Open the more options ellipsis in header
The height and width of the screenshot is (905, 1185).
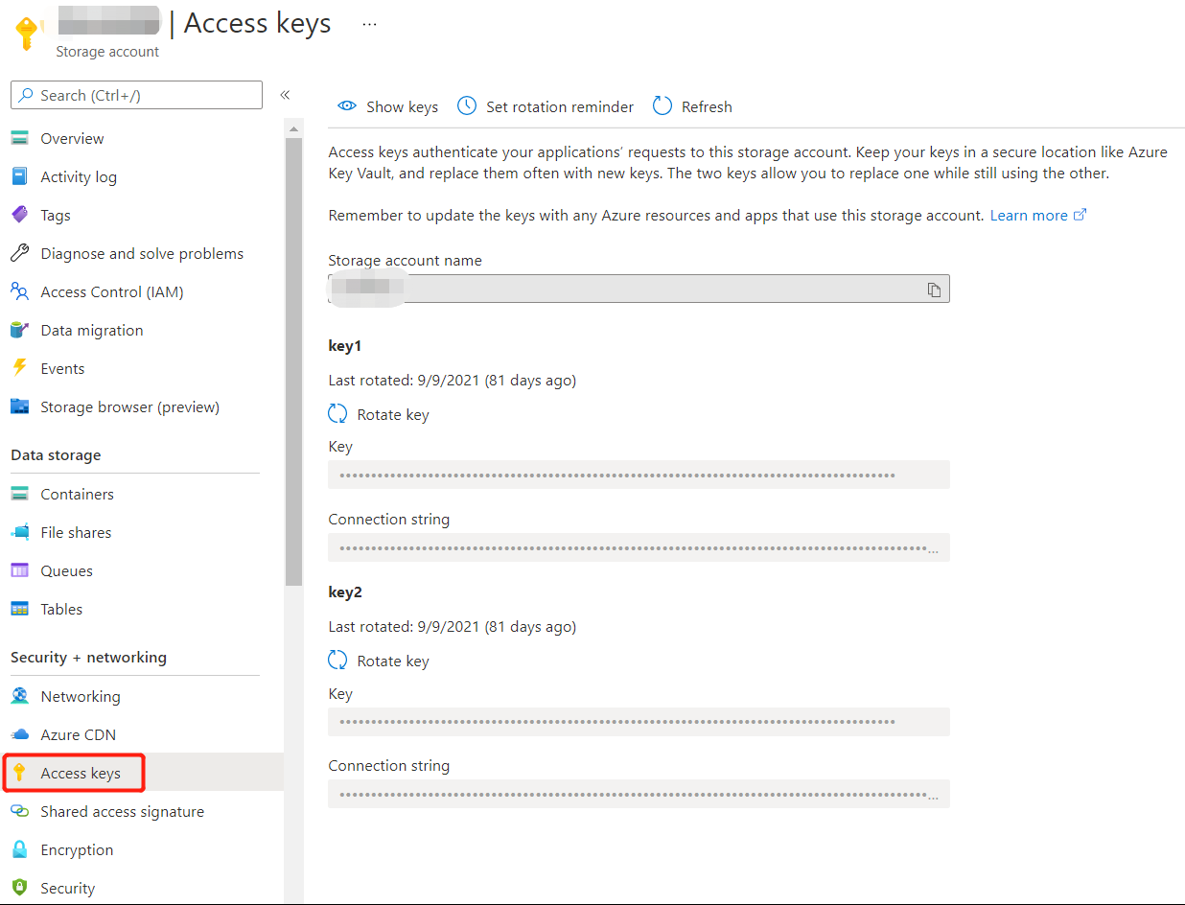coord(369,24)
